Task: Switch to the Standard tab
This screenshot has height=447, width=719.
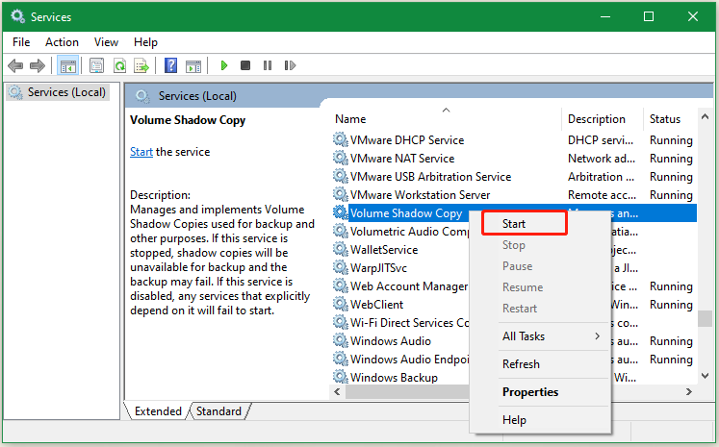Action: tap(218, 411)
